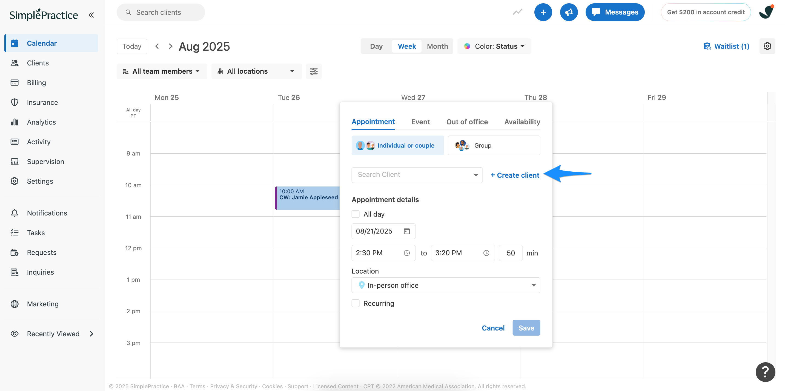Viewport: 785px width, 391px height.
Task: Click the Search Client input field
Action: [x=408, y=175]
